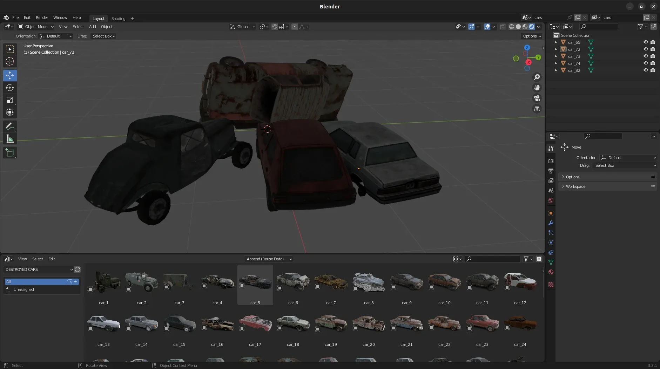660x369 pixels.
Task: Select the Unassigned catalog
Action: pyautogui.click(x=42, y=289)
